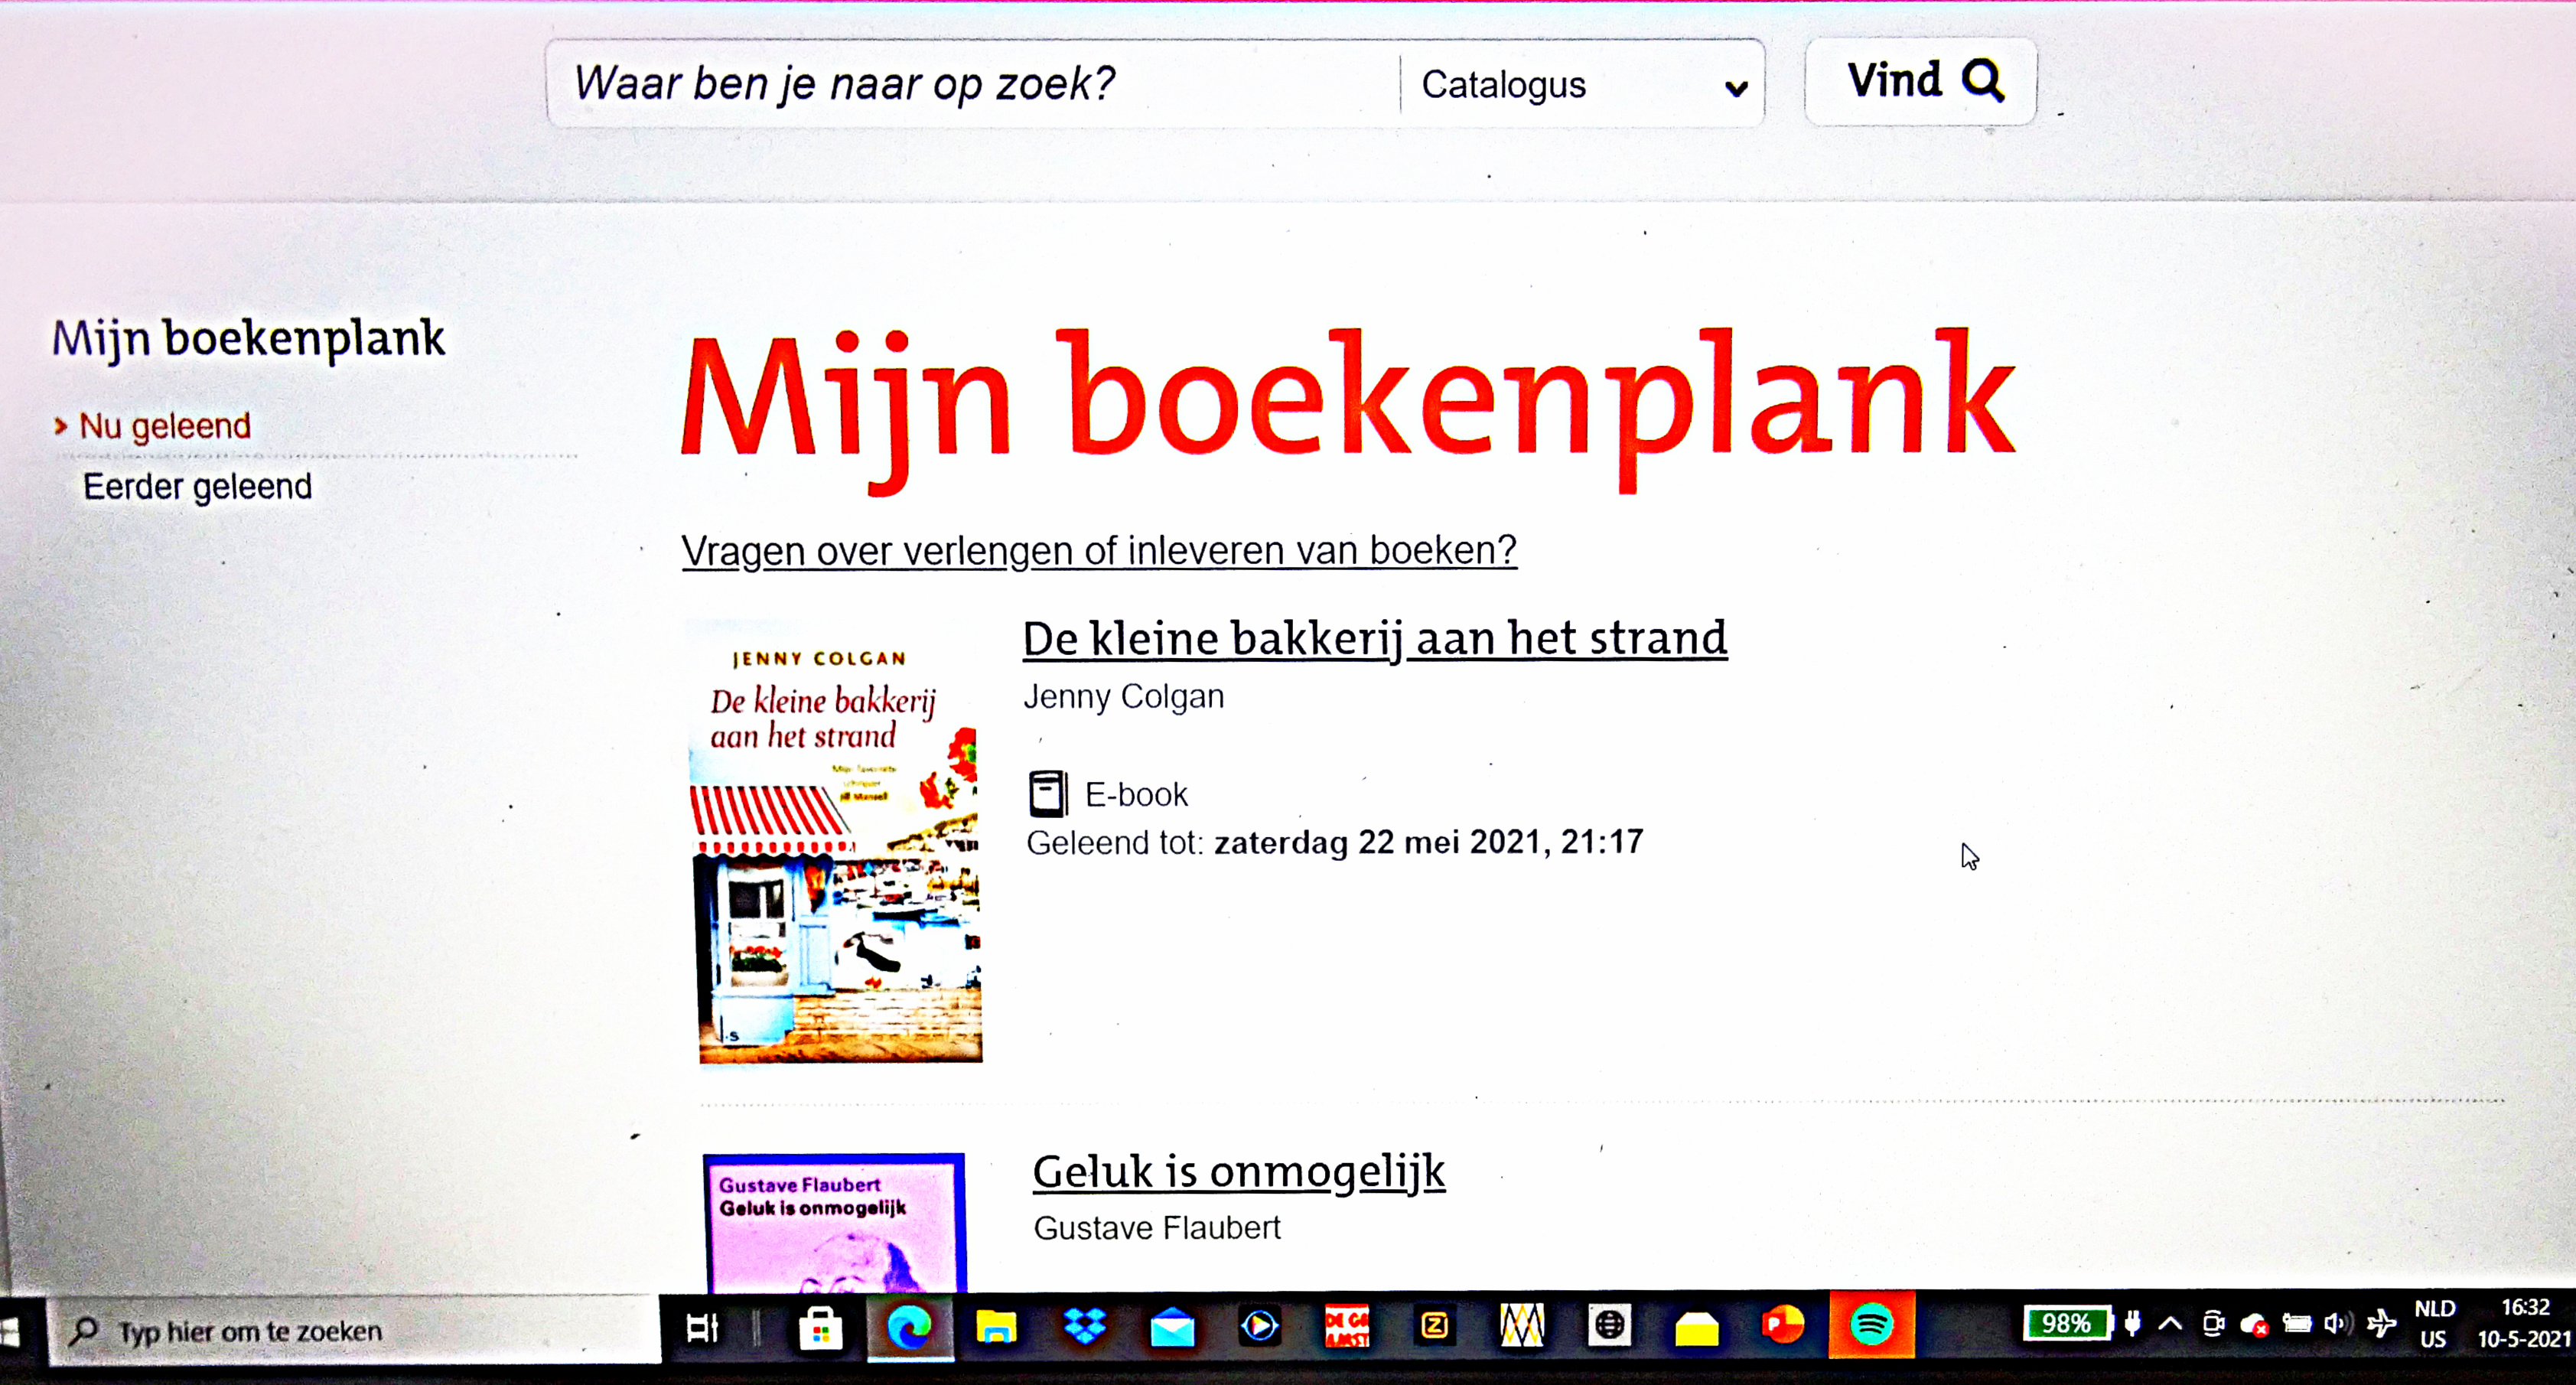Open the Mail app from the taskbar
Image resolution: width=2576 pixels, height=1385 pixels.
(x=1172, y=1328)
